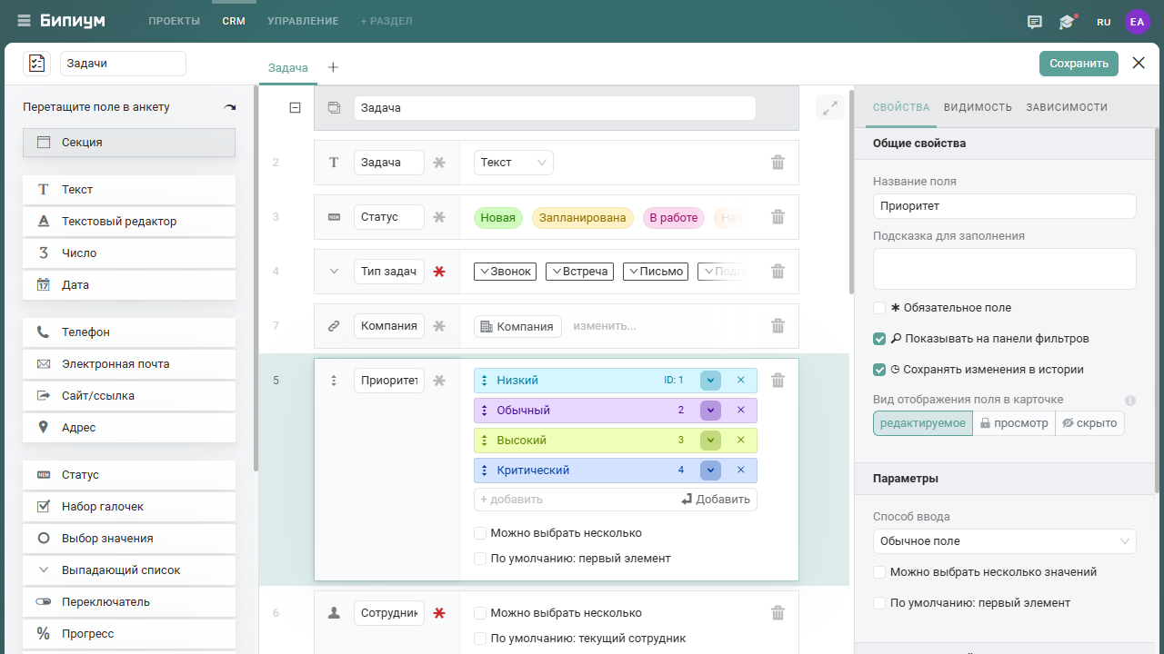Remove the Низкий priority option

741,381
